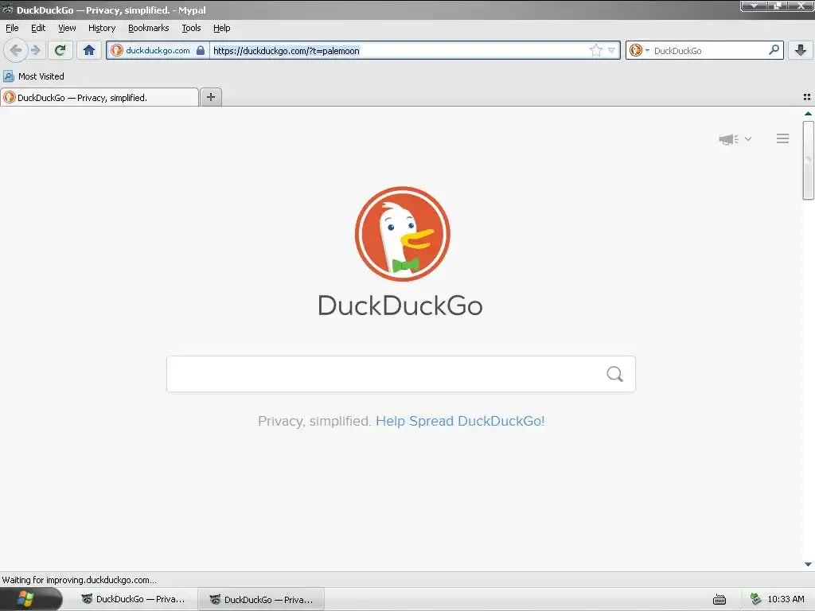Open the megaphone announcements dropdown
Screen dimensions: 815x611
point(735,138)
